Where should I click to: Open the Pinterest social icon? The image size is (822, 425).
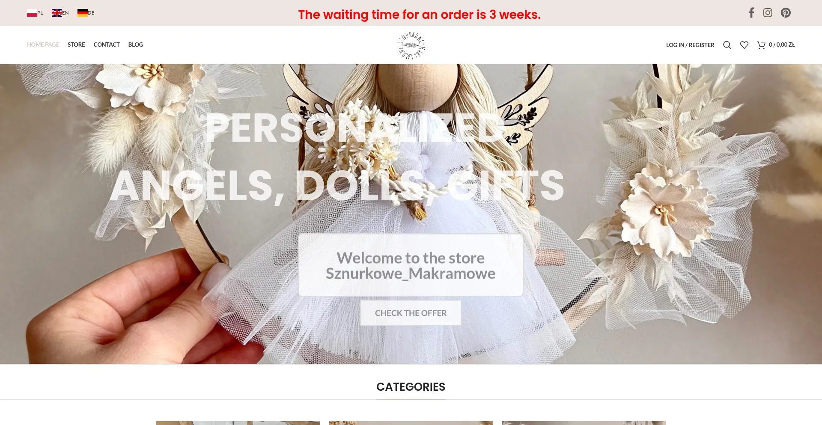(786, 13)
